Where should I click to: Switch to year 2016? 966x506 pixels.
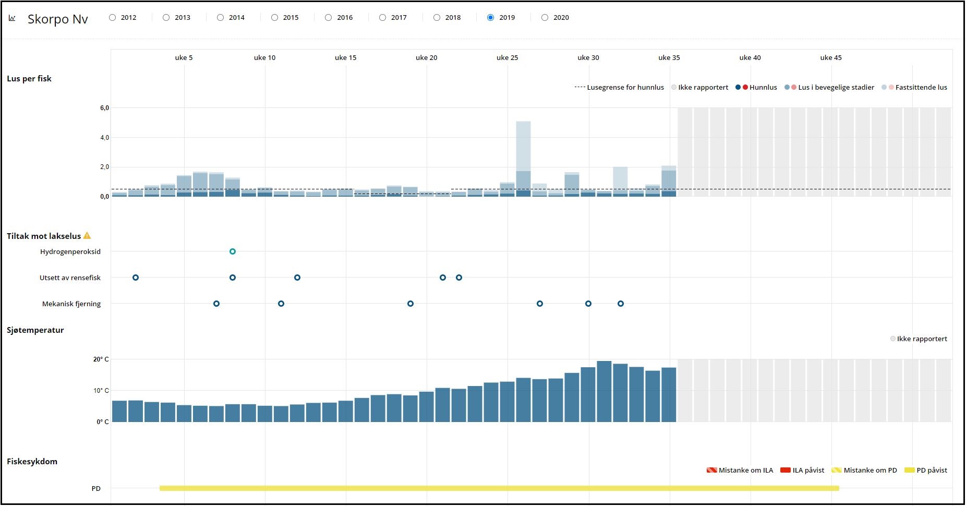click(329, 18)
